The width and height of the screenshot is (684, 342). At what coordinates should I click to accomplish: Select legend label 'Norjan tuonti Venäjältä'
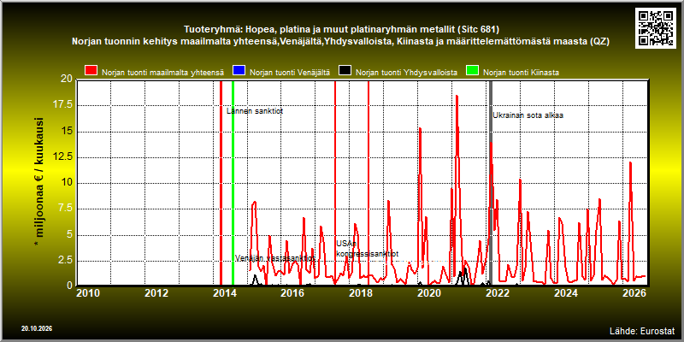(290, 73)
